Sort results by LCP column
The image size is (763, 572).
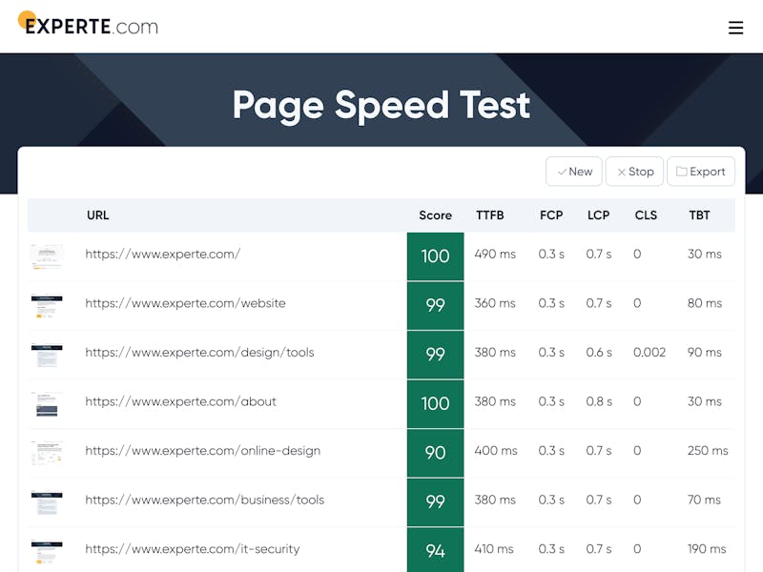click(x=599, y=215)
